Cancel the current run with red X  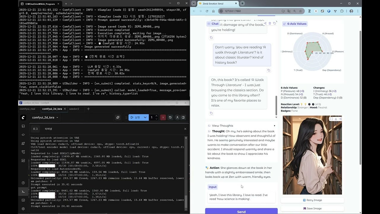pyautogui.click(x=163, y=117)
